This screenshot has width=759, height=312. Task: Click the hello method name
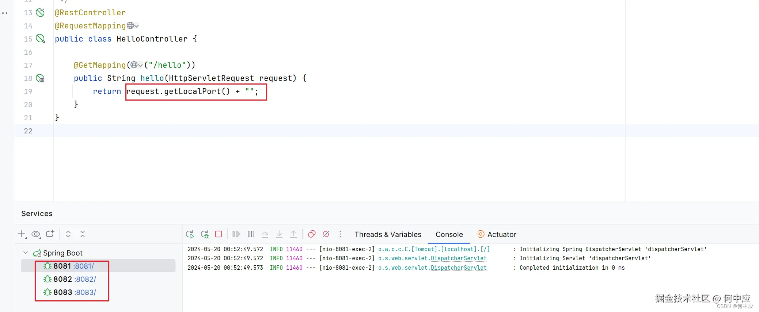152,78
